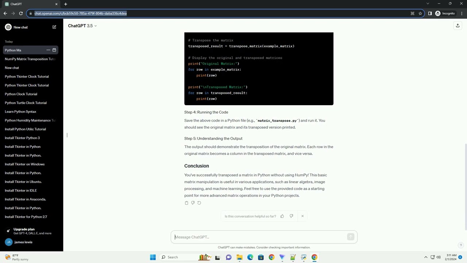Open the ChatGPT logo New chat button
Screen dimensions: 467x263
coord(16,27)
